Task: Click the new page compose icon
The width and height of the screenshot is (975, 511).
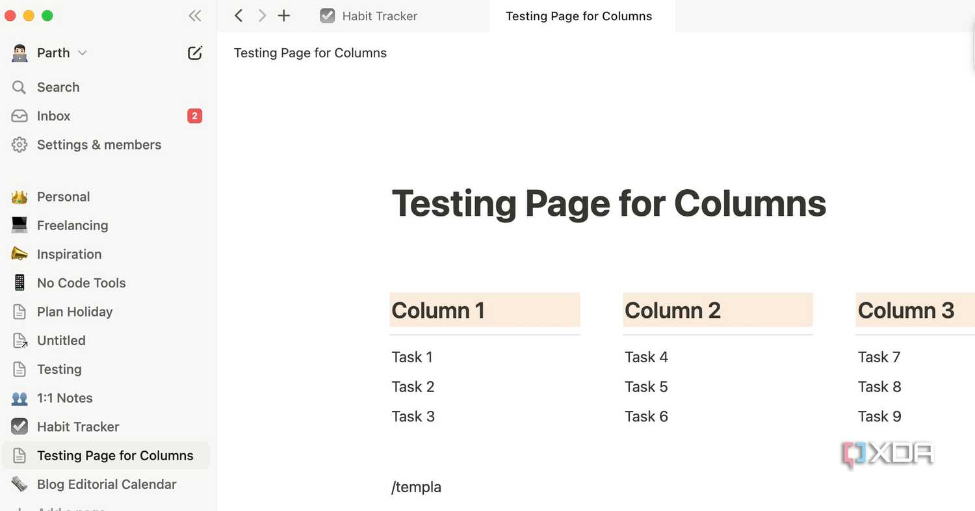Action: tap(194, 53)
